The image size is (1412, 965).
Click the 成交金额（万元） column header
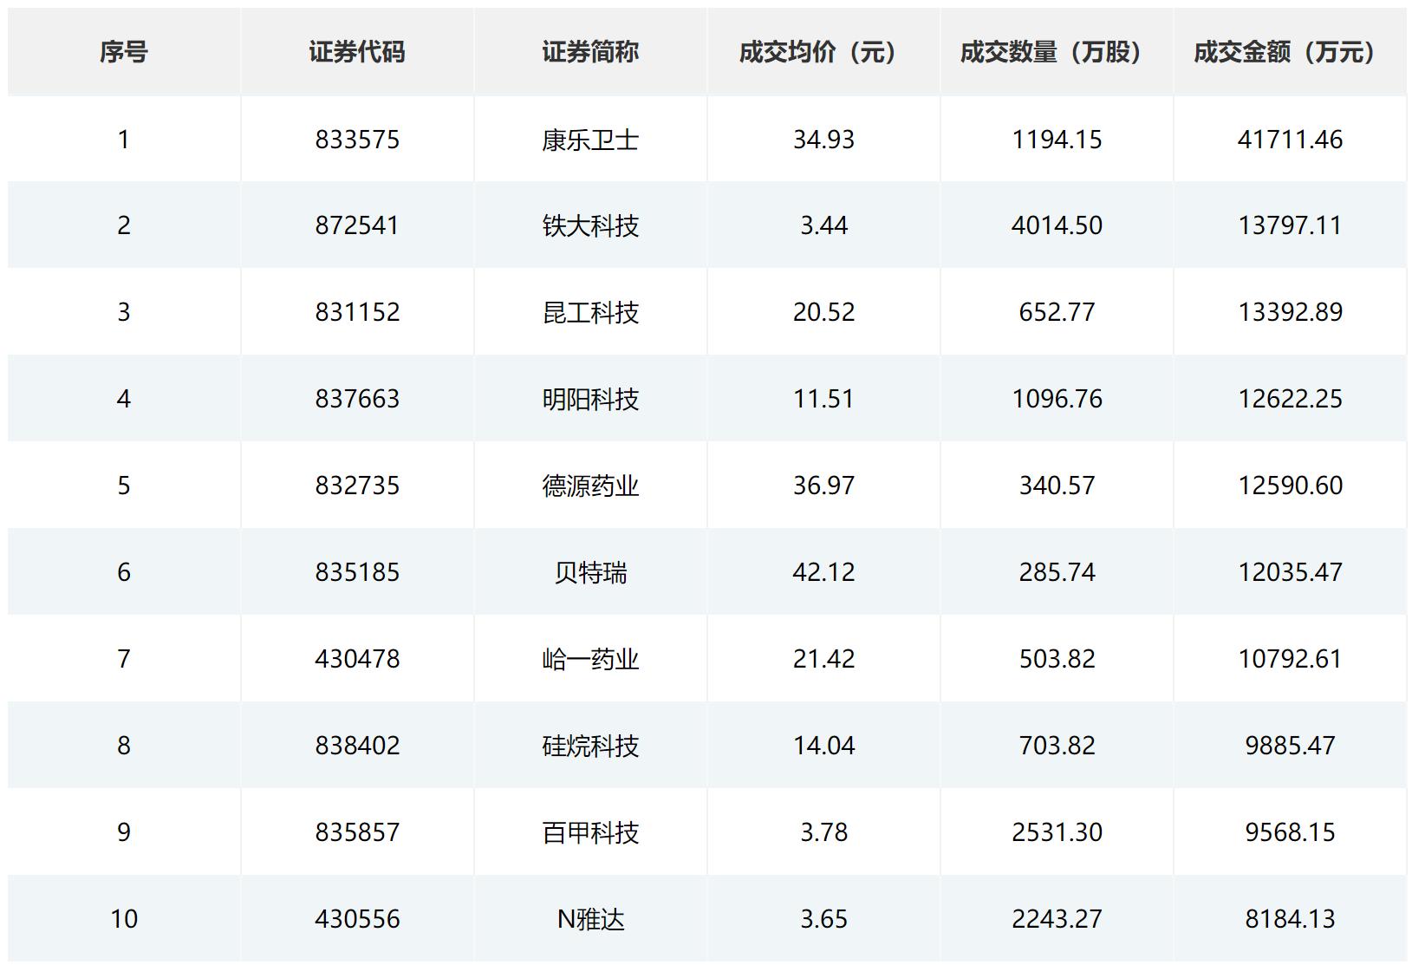click(x=1290, y=52)
